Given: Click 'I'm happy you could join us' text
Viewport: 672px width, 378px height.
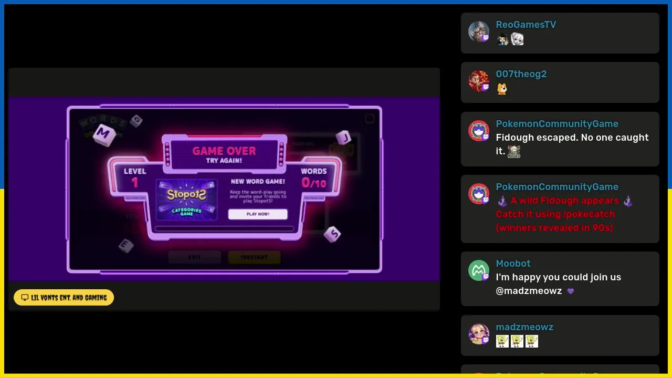Looking at the screenshot, I should click(559, 277).
